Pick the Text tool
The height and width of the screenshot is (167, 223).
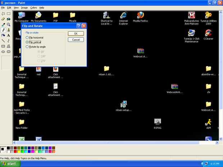coord(9,35)
